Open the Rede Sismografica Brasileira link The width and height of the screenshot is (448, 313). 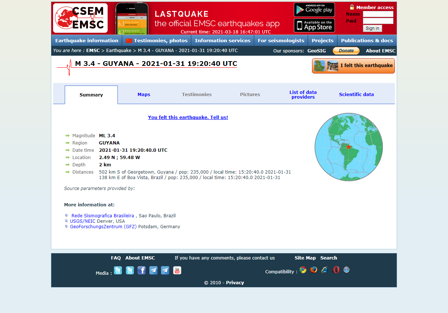point(102,215)
